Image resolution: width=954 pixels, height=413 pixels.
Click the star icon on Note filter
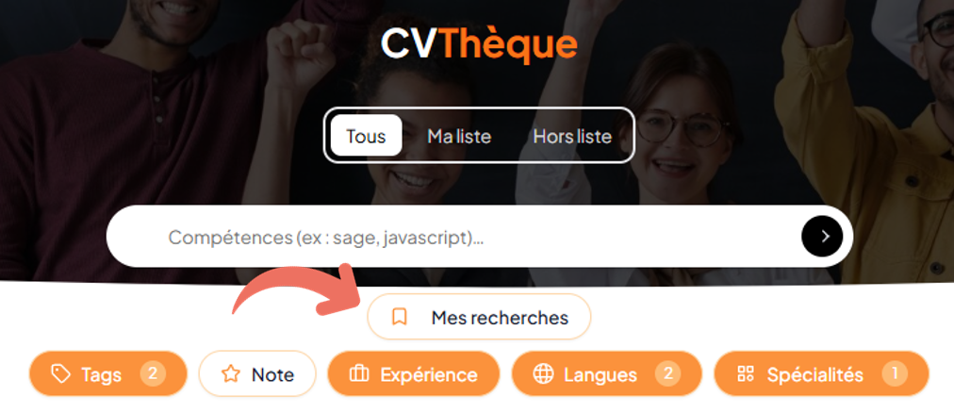click(x=231, y=374)
